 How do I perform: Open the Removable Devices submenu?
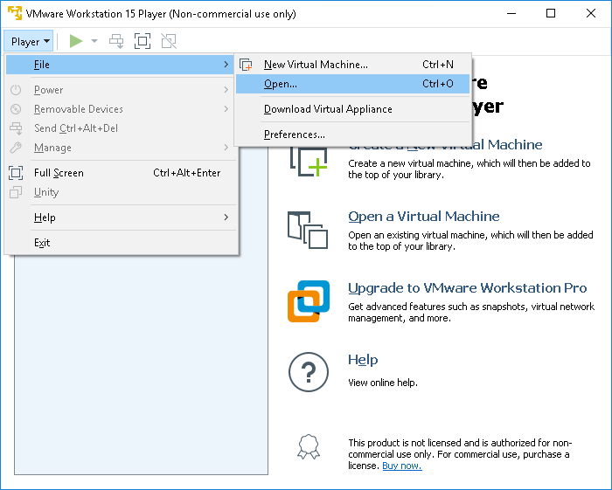pyautogui.click(x=121, y=109)
